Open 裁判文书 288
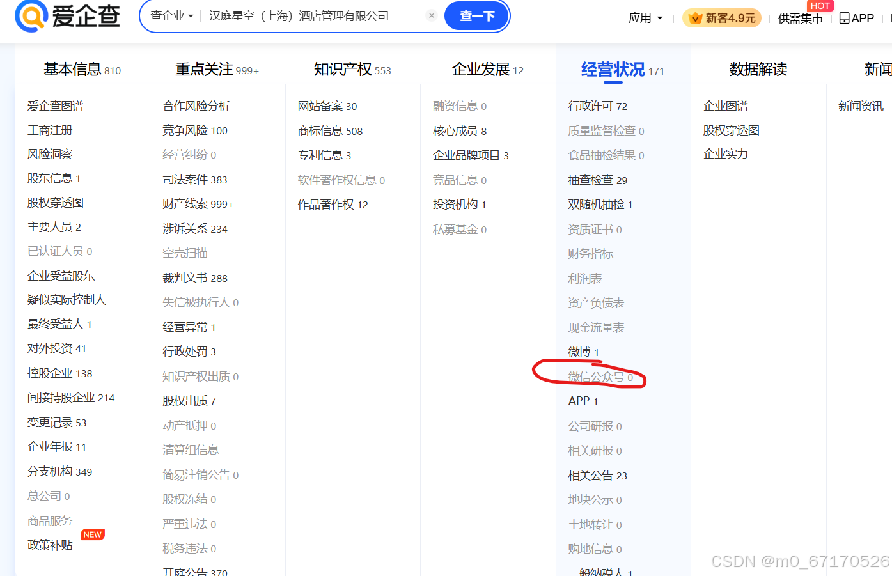Viewport: 892px width, 576px height. 195,278
